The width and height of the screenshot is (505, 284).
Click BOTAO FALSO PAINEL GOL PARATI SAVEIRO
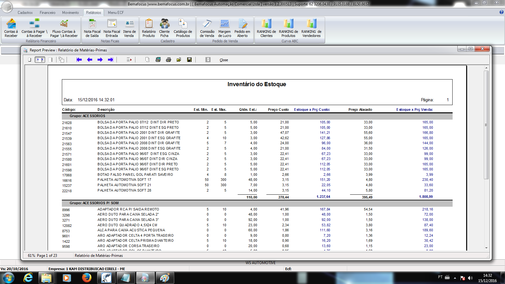tap(135, 175)
